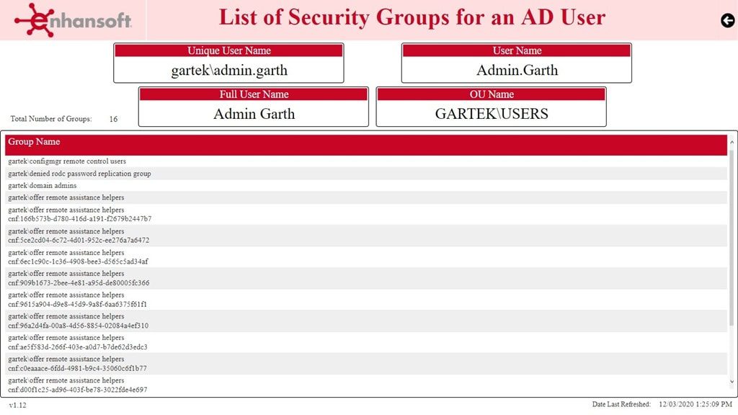The height and width of the screenshot is (415, 738).
Task: Select the gartek\admin.garth unique user name
Action: pyautogui.click(x=228, y=70)
